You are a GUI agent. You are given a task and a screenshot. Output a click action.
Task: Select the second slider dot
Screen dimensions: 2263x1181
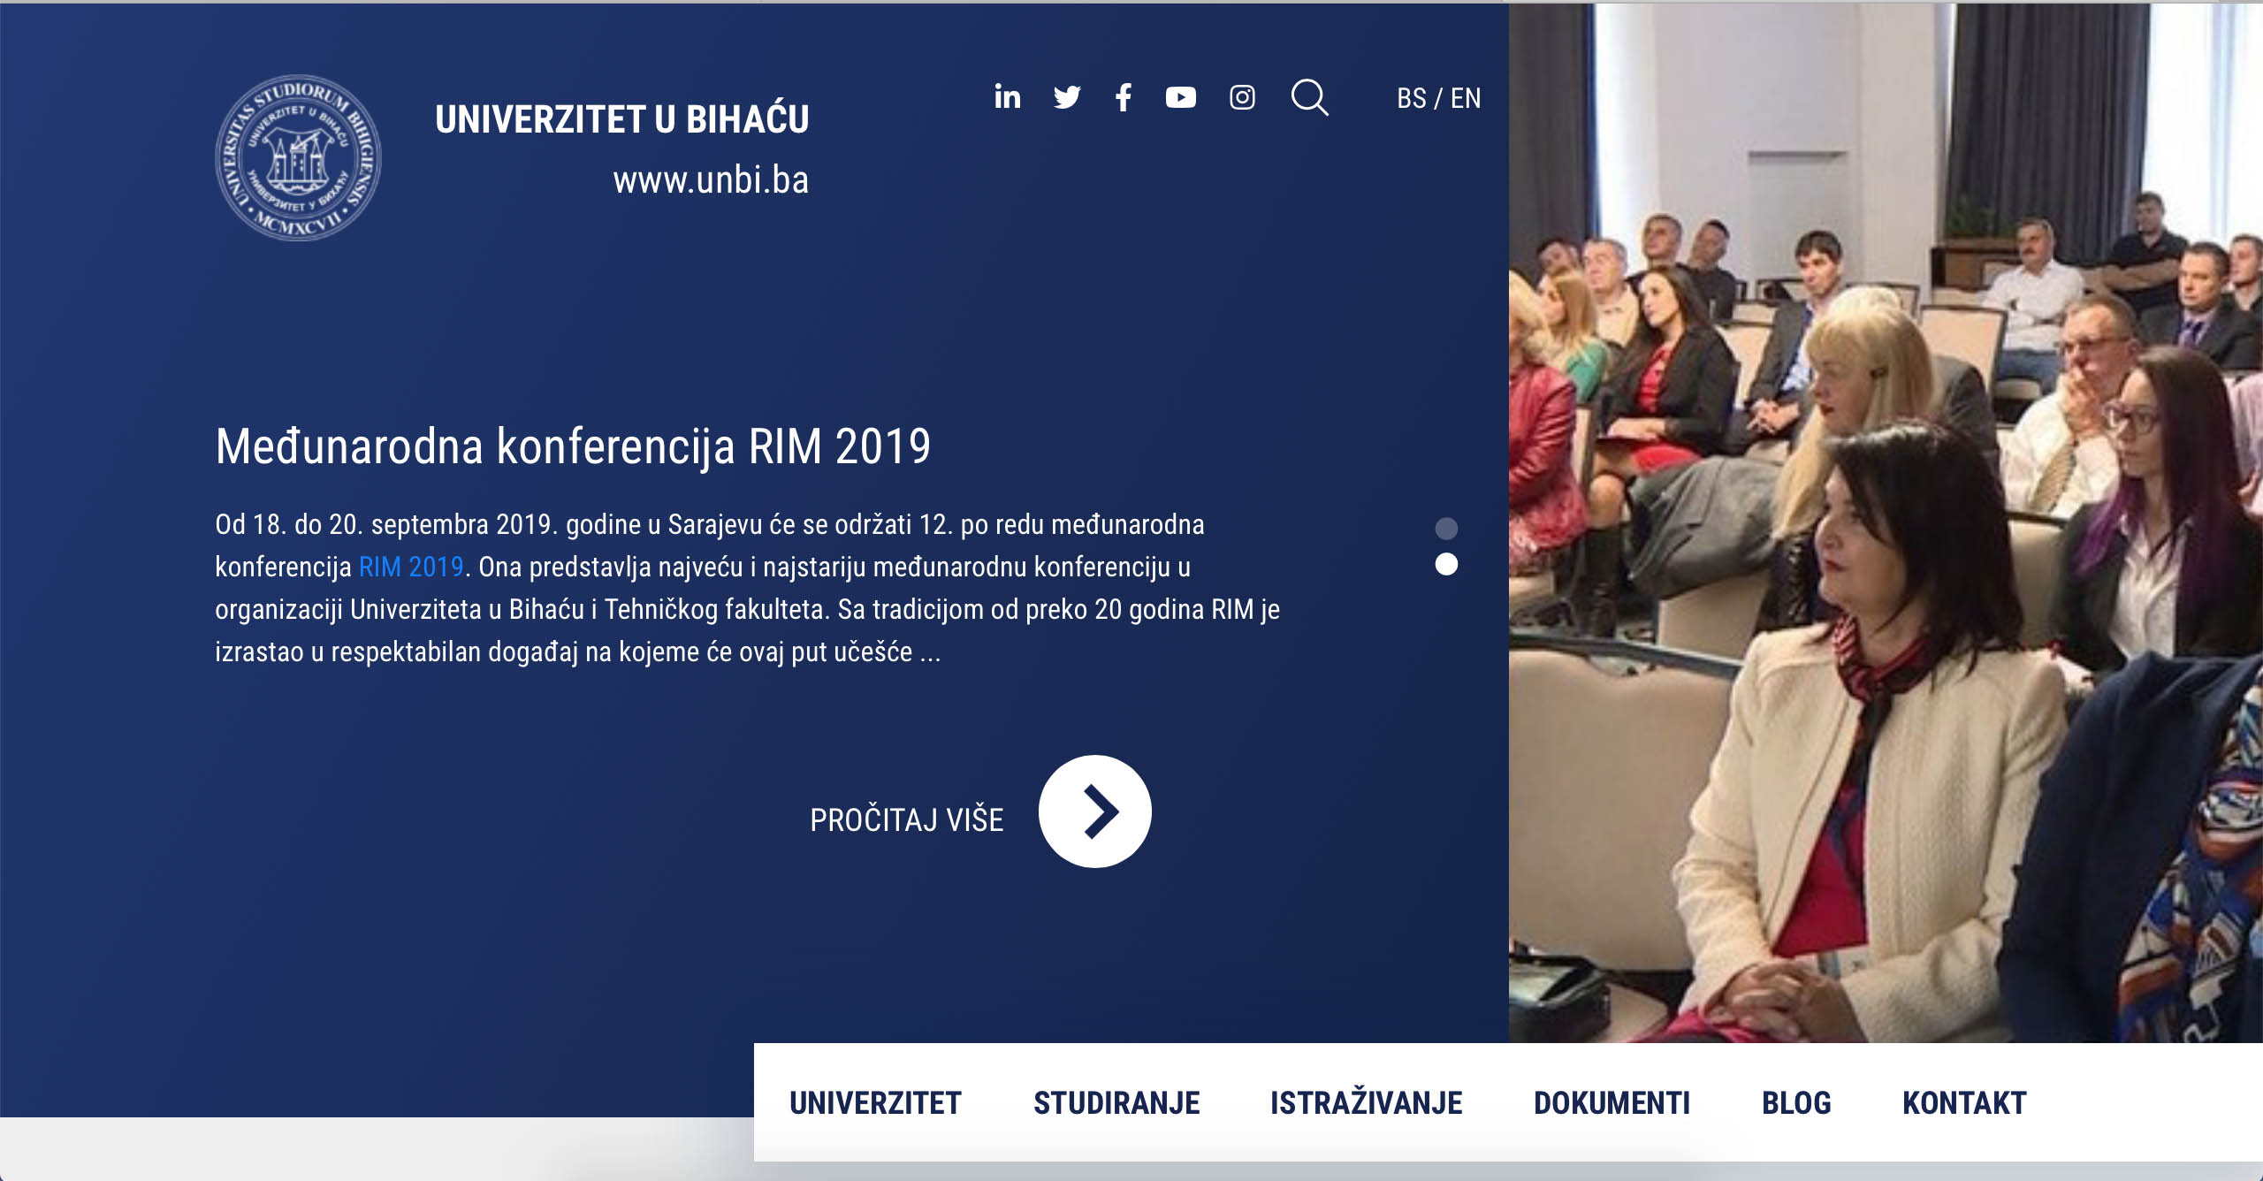tap(1446, 565)
